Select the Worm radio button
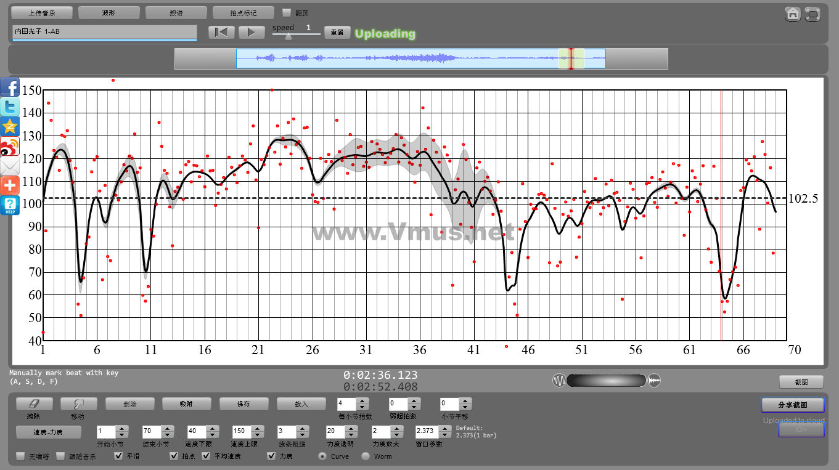Viewport: 839px width, 470px height. coord(366,456)
